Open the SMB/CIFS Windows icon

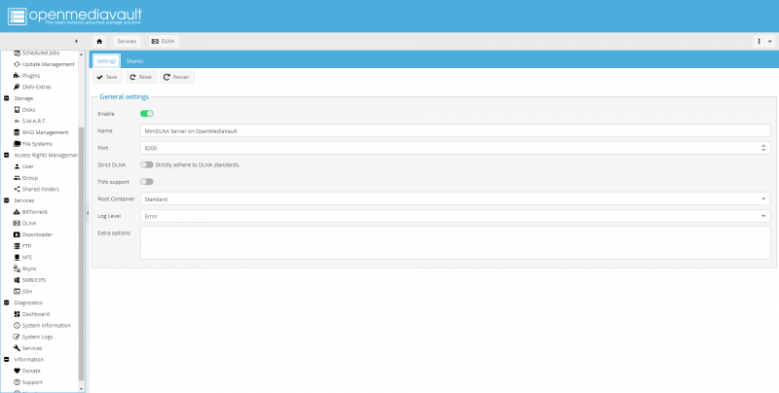point(17,280)
